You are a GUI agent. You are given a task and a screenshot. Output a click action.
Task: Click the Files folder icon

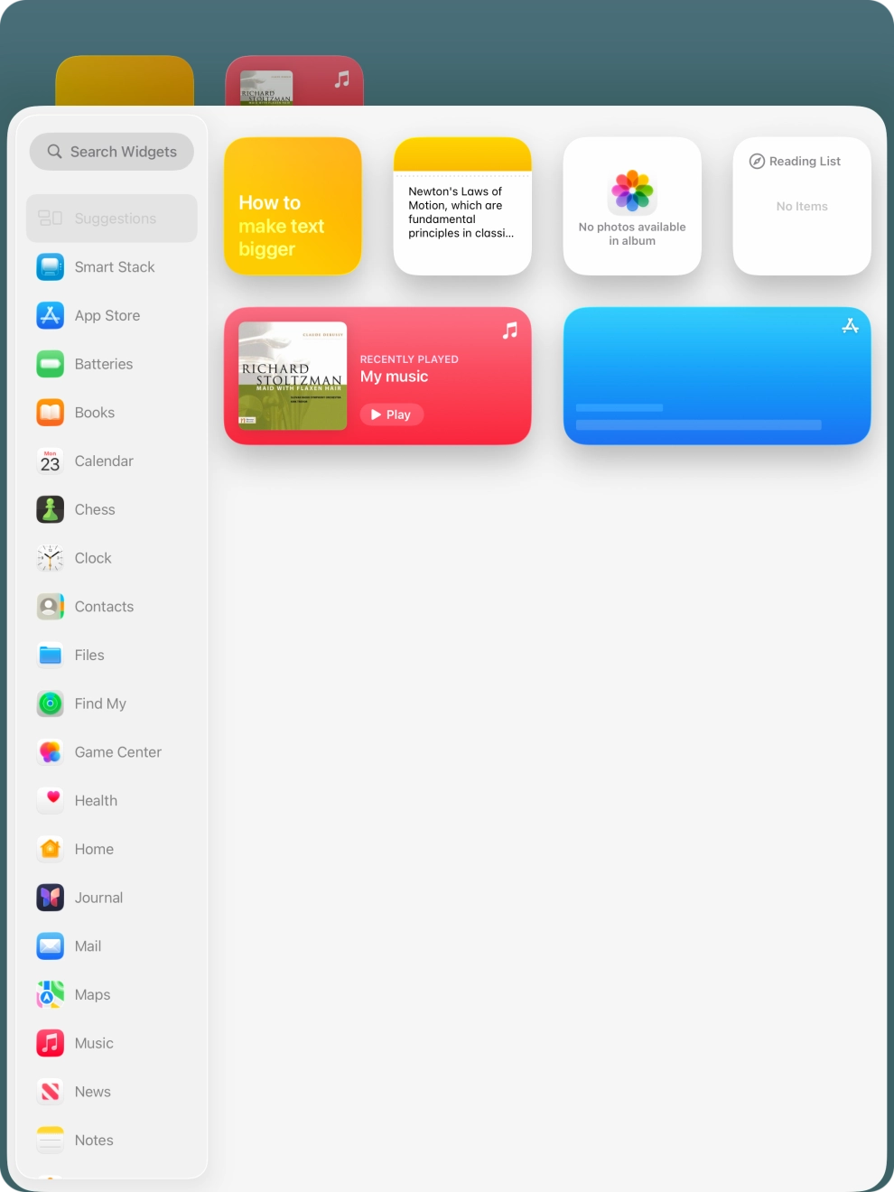pyautogui.click(x=51, y=656)
